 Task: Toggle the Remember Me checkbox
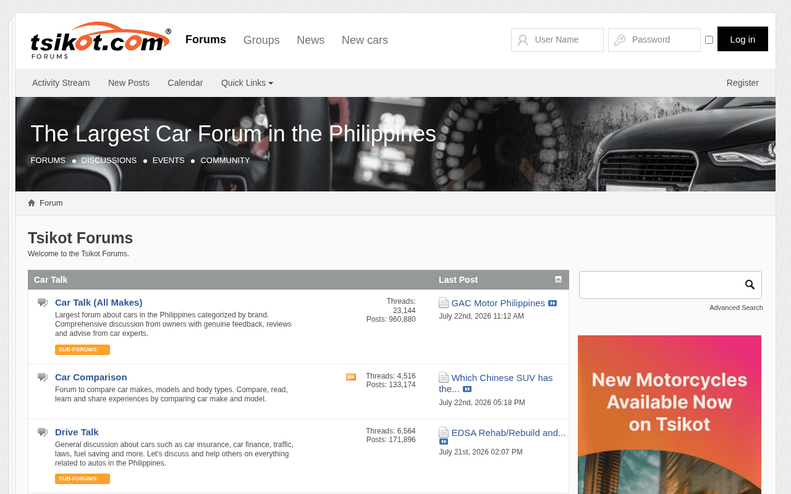tap(709, 40)
